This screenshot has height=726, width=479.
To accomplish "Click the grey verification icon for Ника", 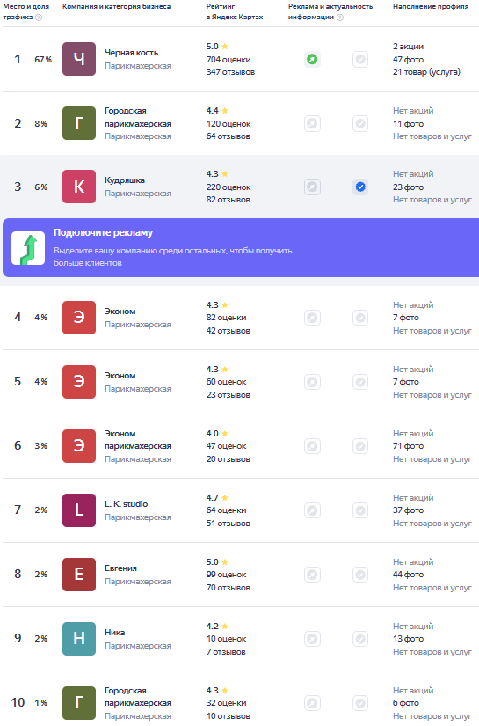I will [360, 639].
